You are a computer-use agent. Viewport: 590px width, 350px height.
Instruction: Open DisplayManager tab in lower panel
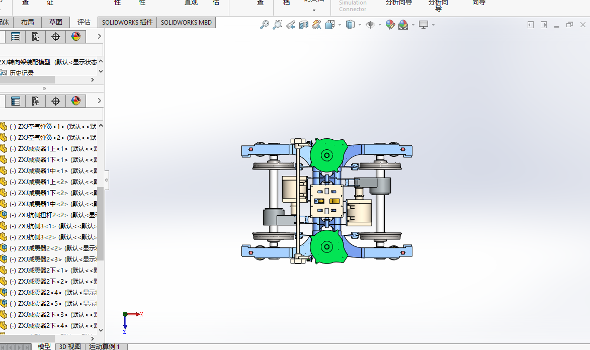point(76,101)
